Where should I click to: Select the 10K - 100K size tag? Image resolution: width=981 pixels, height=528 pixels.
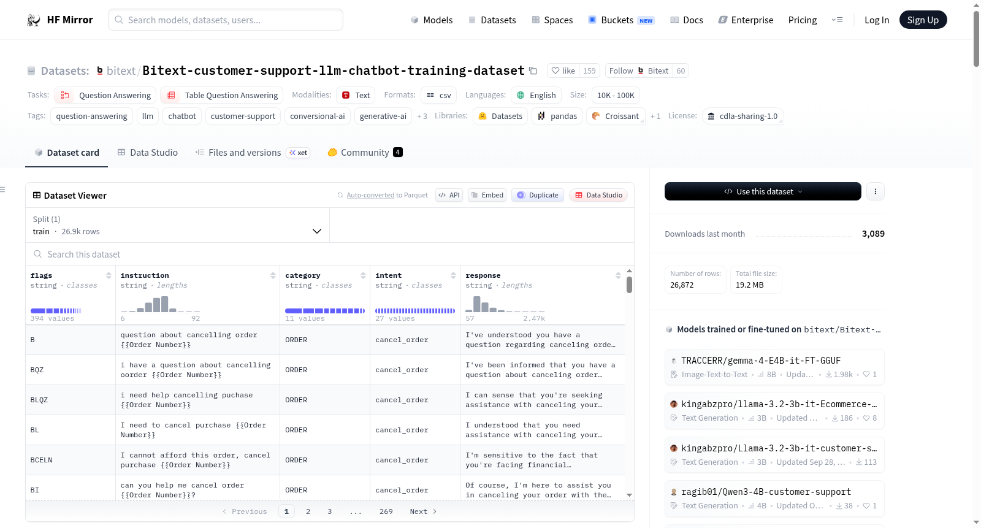(616, 96)
